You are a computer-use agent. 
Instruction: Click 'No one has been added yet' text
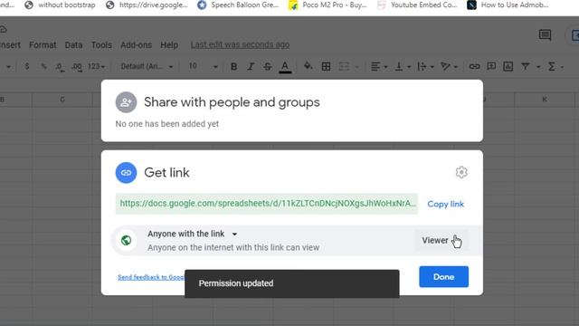coord(166,124)
